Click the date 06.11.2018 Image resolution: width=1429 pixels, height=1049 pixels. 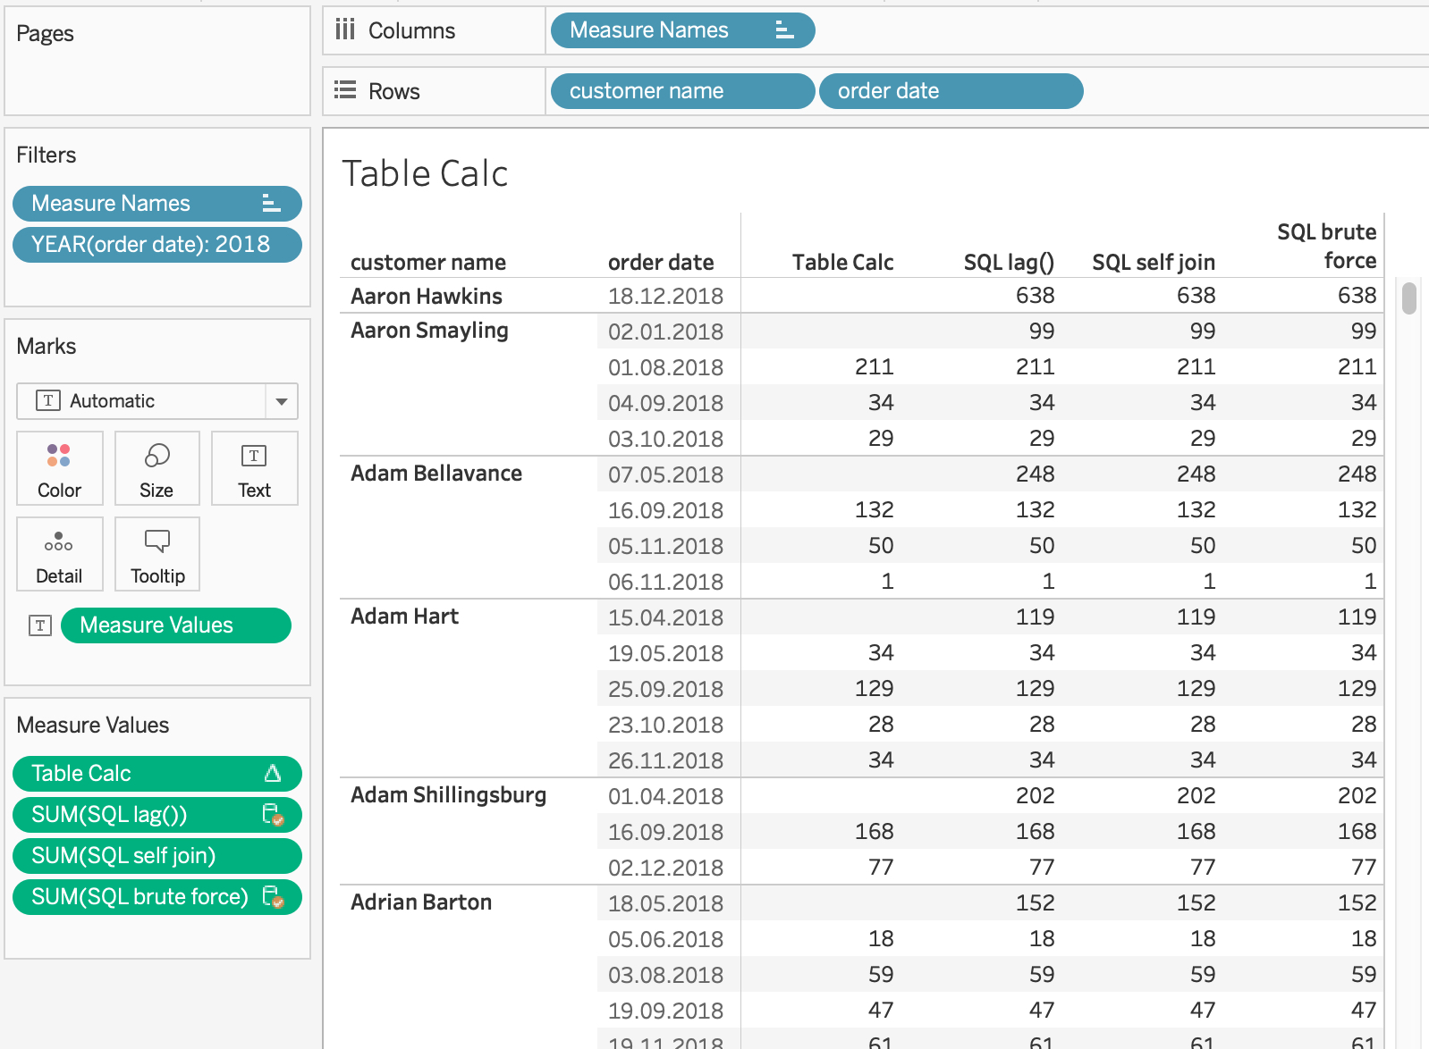665,582
